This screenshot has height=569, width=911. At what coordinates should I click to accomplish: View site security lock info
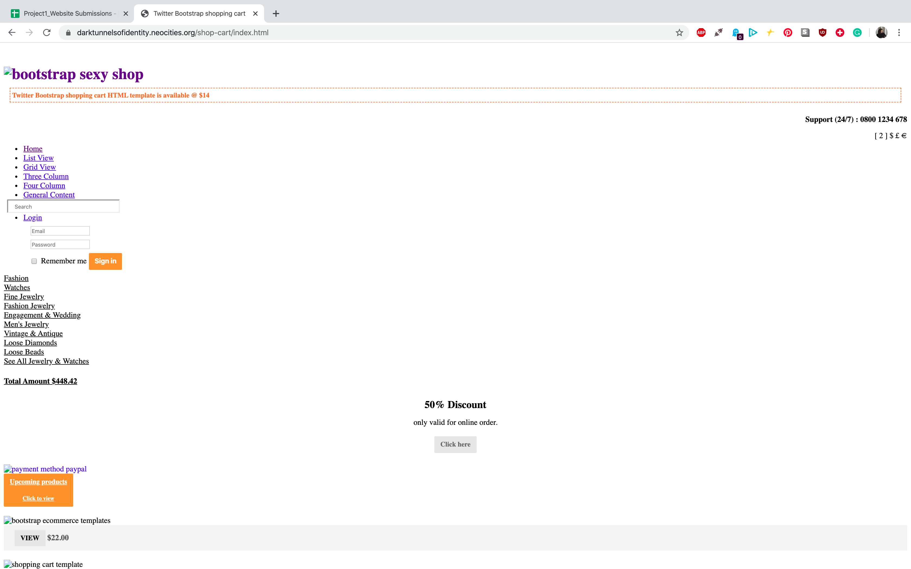point(68,33)
